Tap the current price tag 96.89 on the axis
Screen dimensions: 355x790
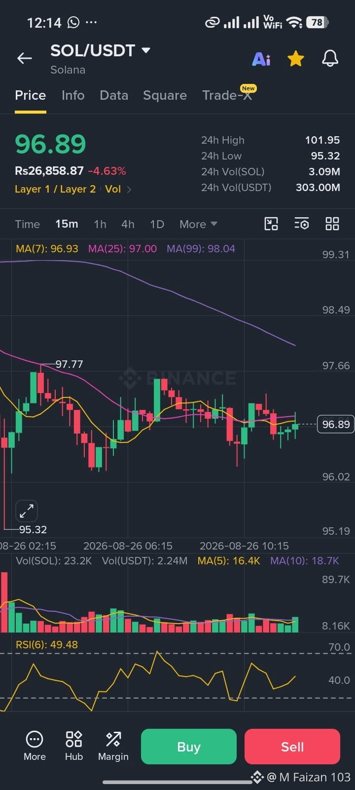pos(336,424)
